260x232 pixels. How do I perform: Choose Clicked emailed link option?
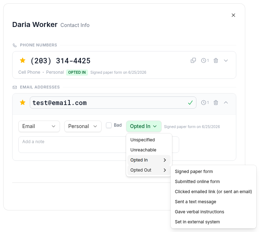pyautogui.click(x=213, y=191)
